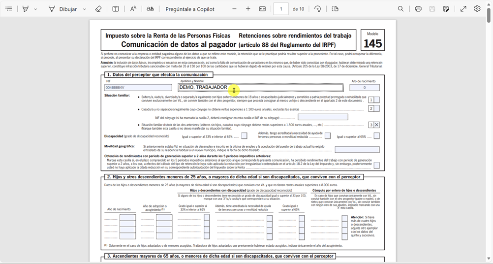
Task: Print the PDF document
Action: 418,9
